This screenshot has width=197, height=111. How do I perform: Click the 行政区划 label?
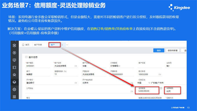142,80
